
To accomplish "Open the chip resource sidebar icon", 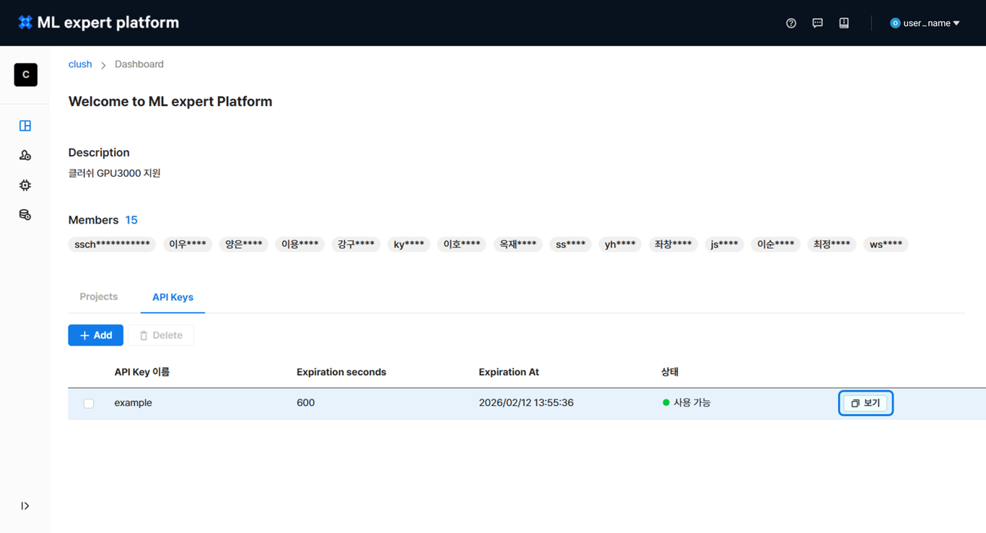I will (x=25, y=185).
